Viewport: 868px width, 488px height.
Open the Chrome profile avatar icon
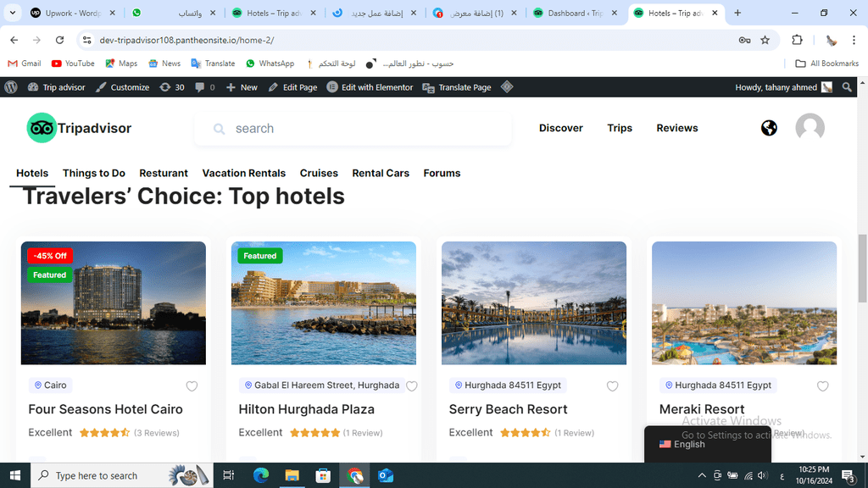click(831, 40)
